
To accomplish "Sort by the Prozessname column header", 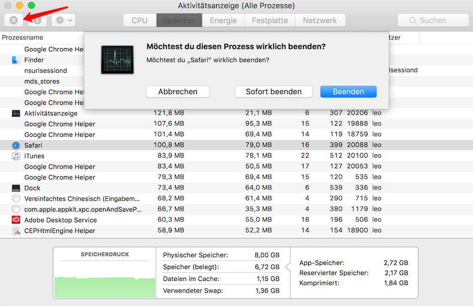I will pos(23,37).
